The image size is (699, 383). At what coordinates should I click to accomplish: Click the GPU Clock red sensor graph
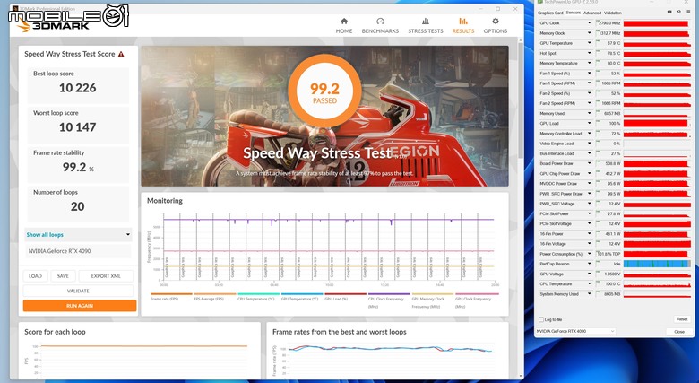click(x=657, y=22)
